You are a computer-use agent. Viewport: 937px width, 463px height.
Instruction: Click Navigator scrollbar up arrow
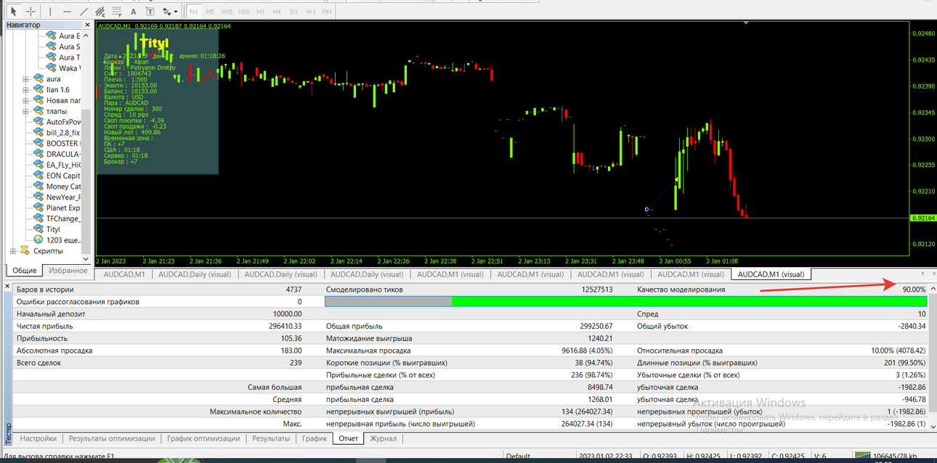(x=86, y=36)
